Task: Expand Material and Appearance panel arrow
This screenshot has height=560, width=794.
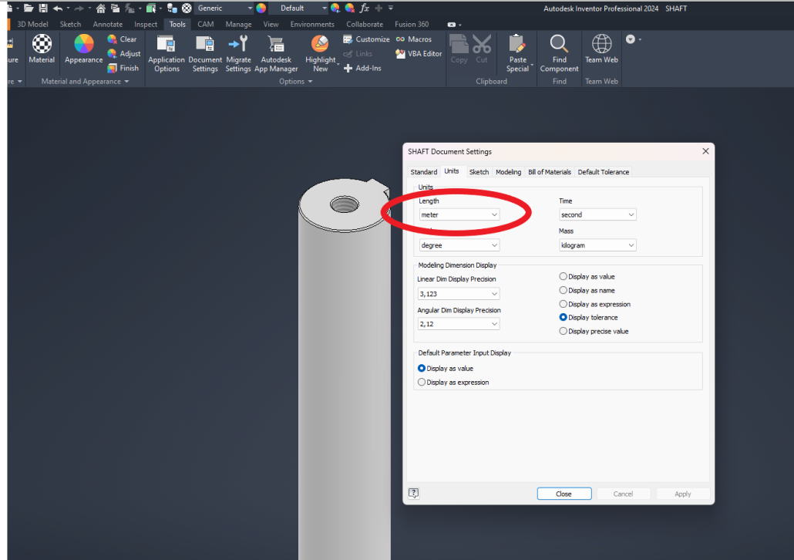Action: tap(126, 82)
